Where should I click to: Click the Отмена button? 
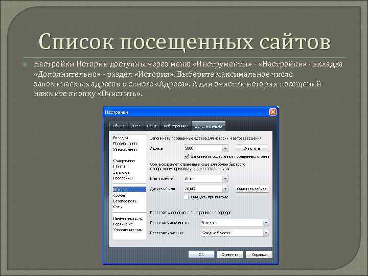coord(230,255)
